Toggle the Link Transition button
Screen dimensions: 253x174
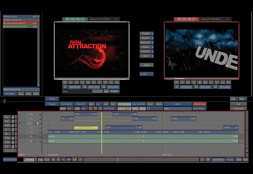pyautogui.click(x=124, y=104)
